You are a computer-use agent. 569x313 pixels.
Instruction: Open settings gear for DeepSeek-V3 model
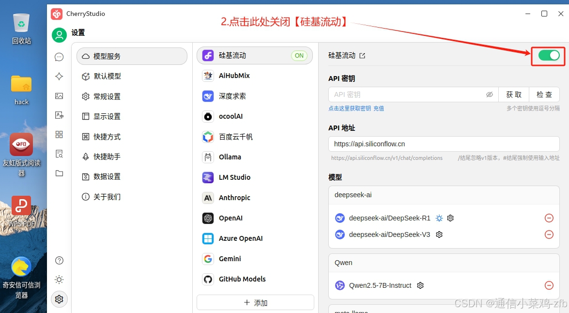click(439, 235)
